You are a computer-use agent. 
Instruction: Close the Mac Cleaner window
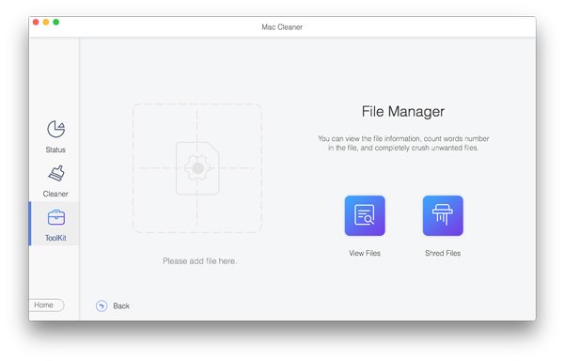(x=36, y=23)
